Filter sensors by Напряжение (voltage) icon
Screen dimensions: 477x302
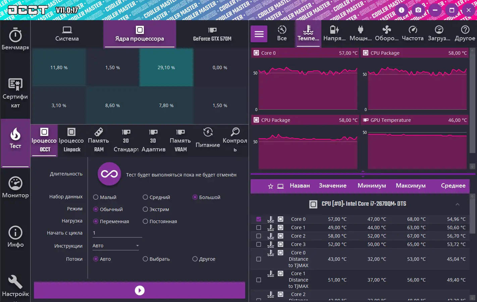[x=334, y=33]
